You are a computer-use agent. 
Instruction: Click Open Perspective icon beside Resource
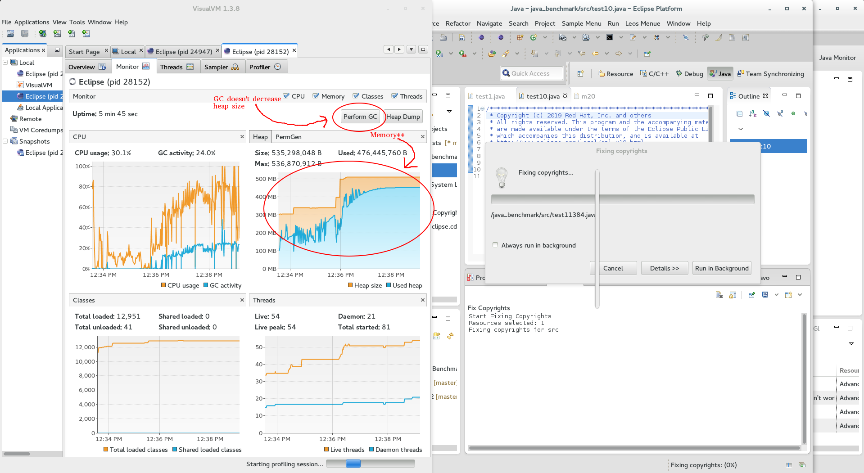(580, 74)
